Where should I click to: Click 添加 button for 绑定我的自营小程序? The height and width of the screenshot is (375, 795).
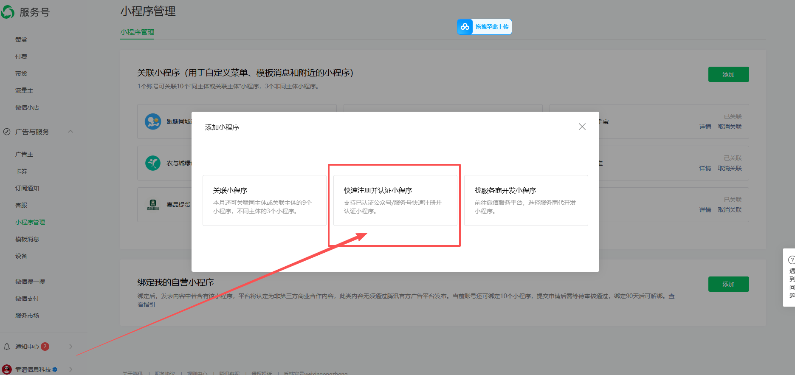click(728, 284)
